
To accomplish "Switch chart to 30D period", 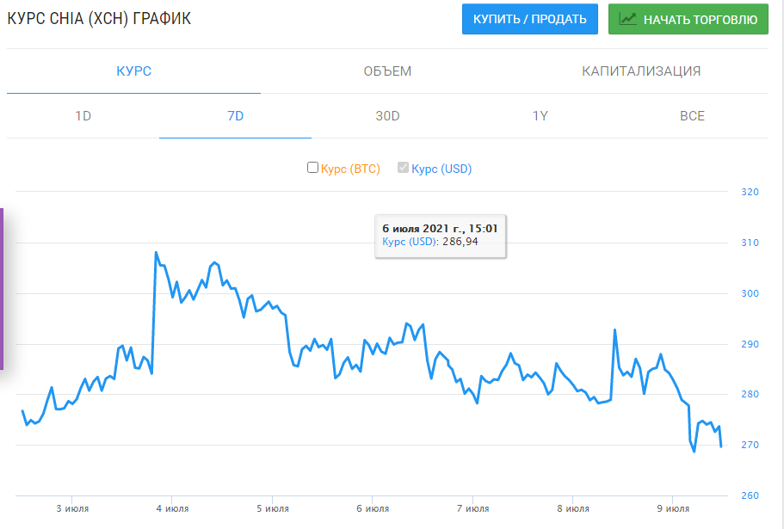I will [387, 116].
